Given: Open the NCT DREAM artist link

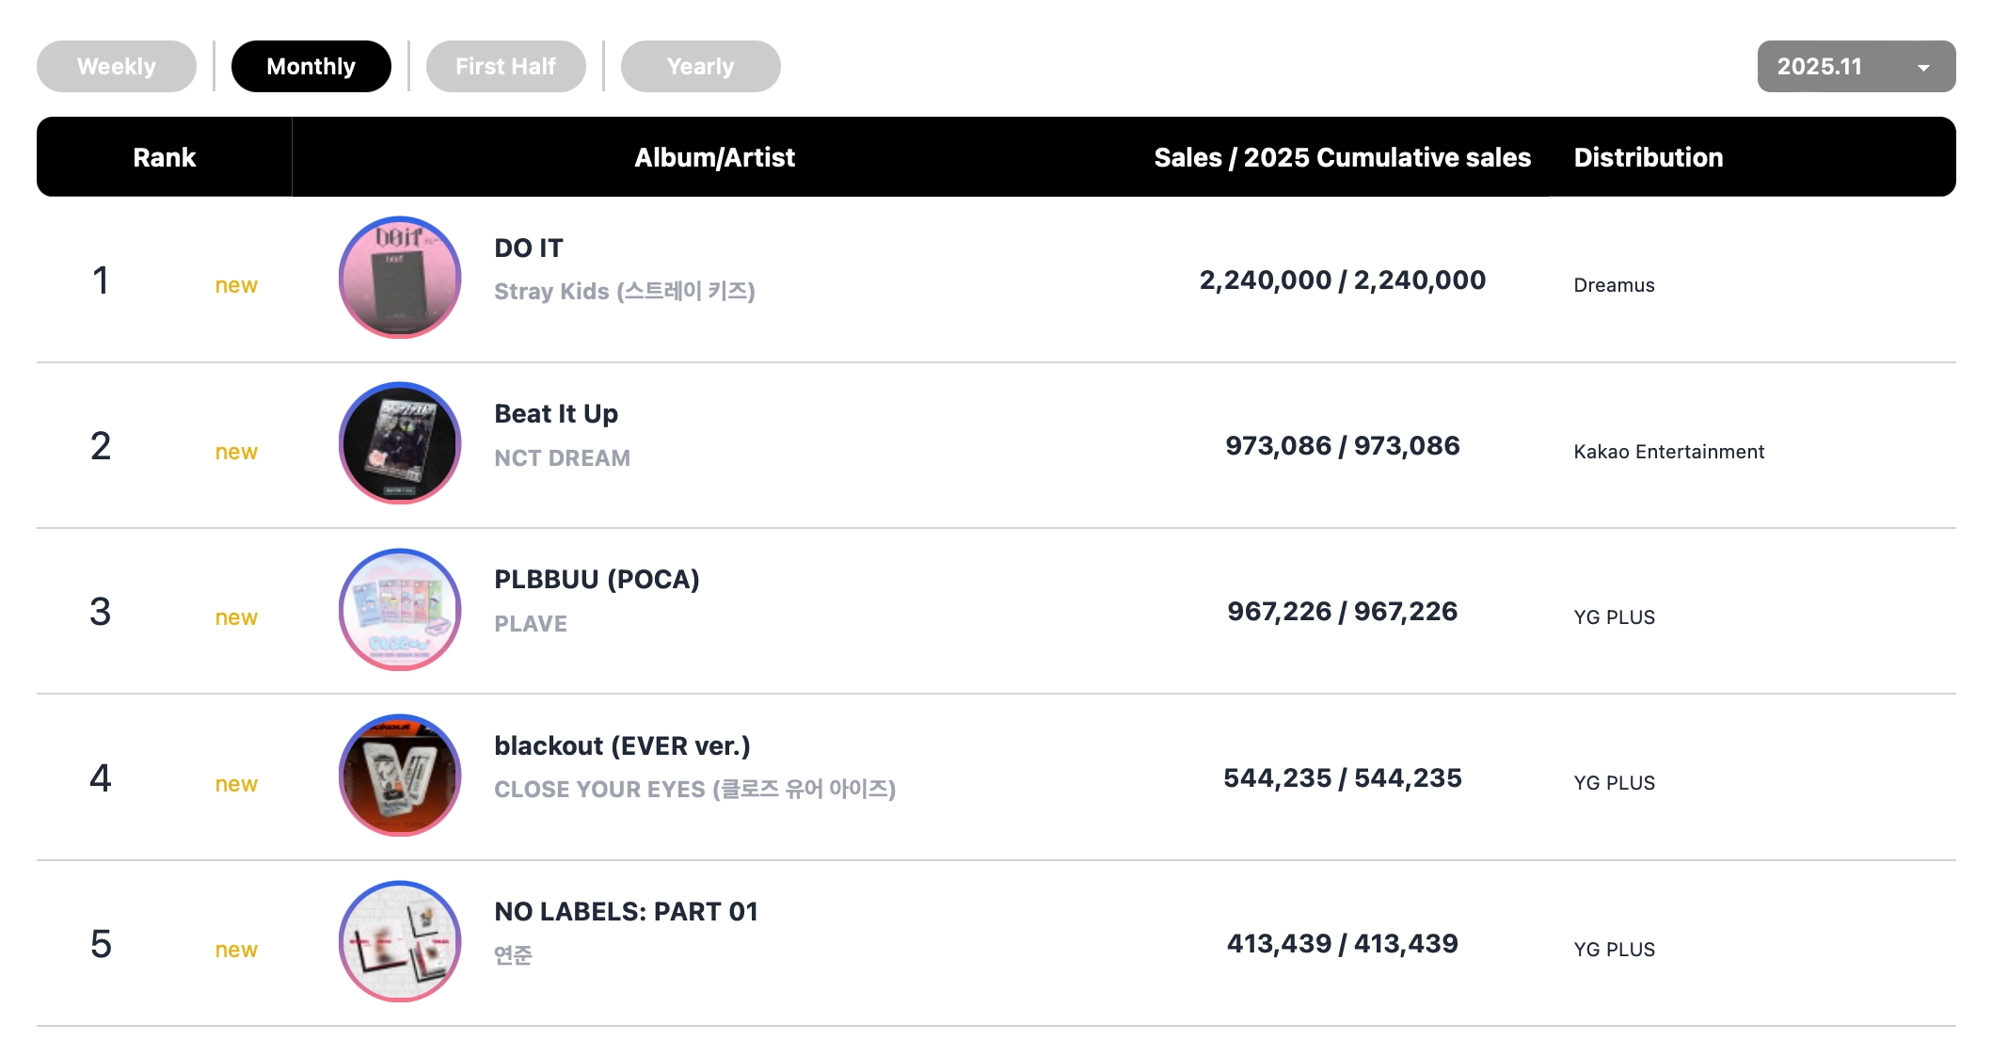Looking at the screenshot, I should pos(562,458).
